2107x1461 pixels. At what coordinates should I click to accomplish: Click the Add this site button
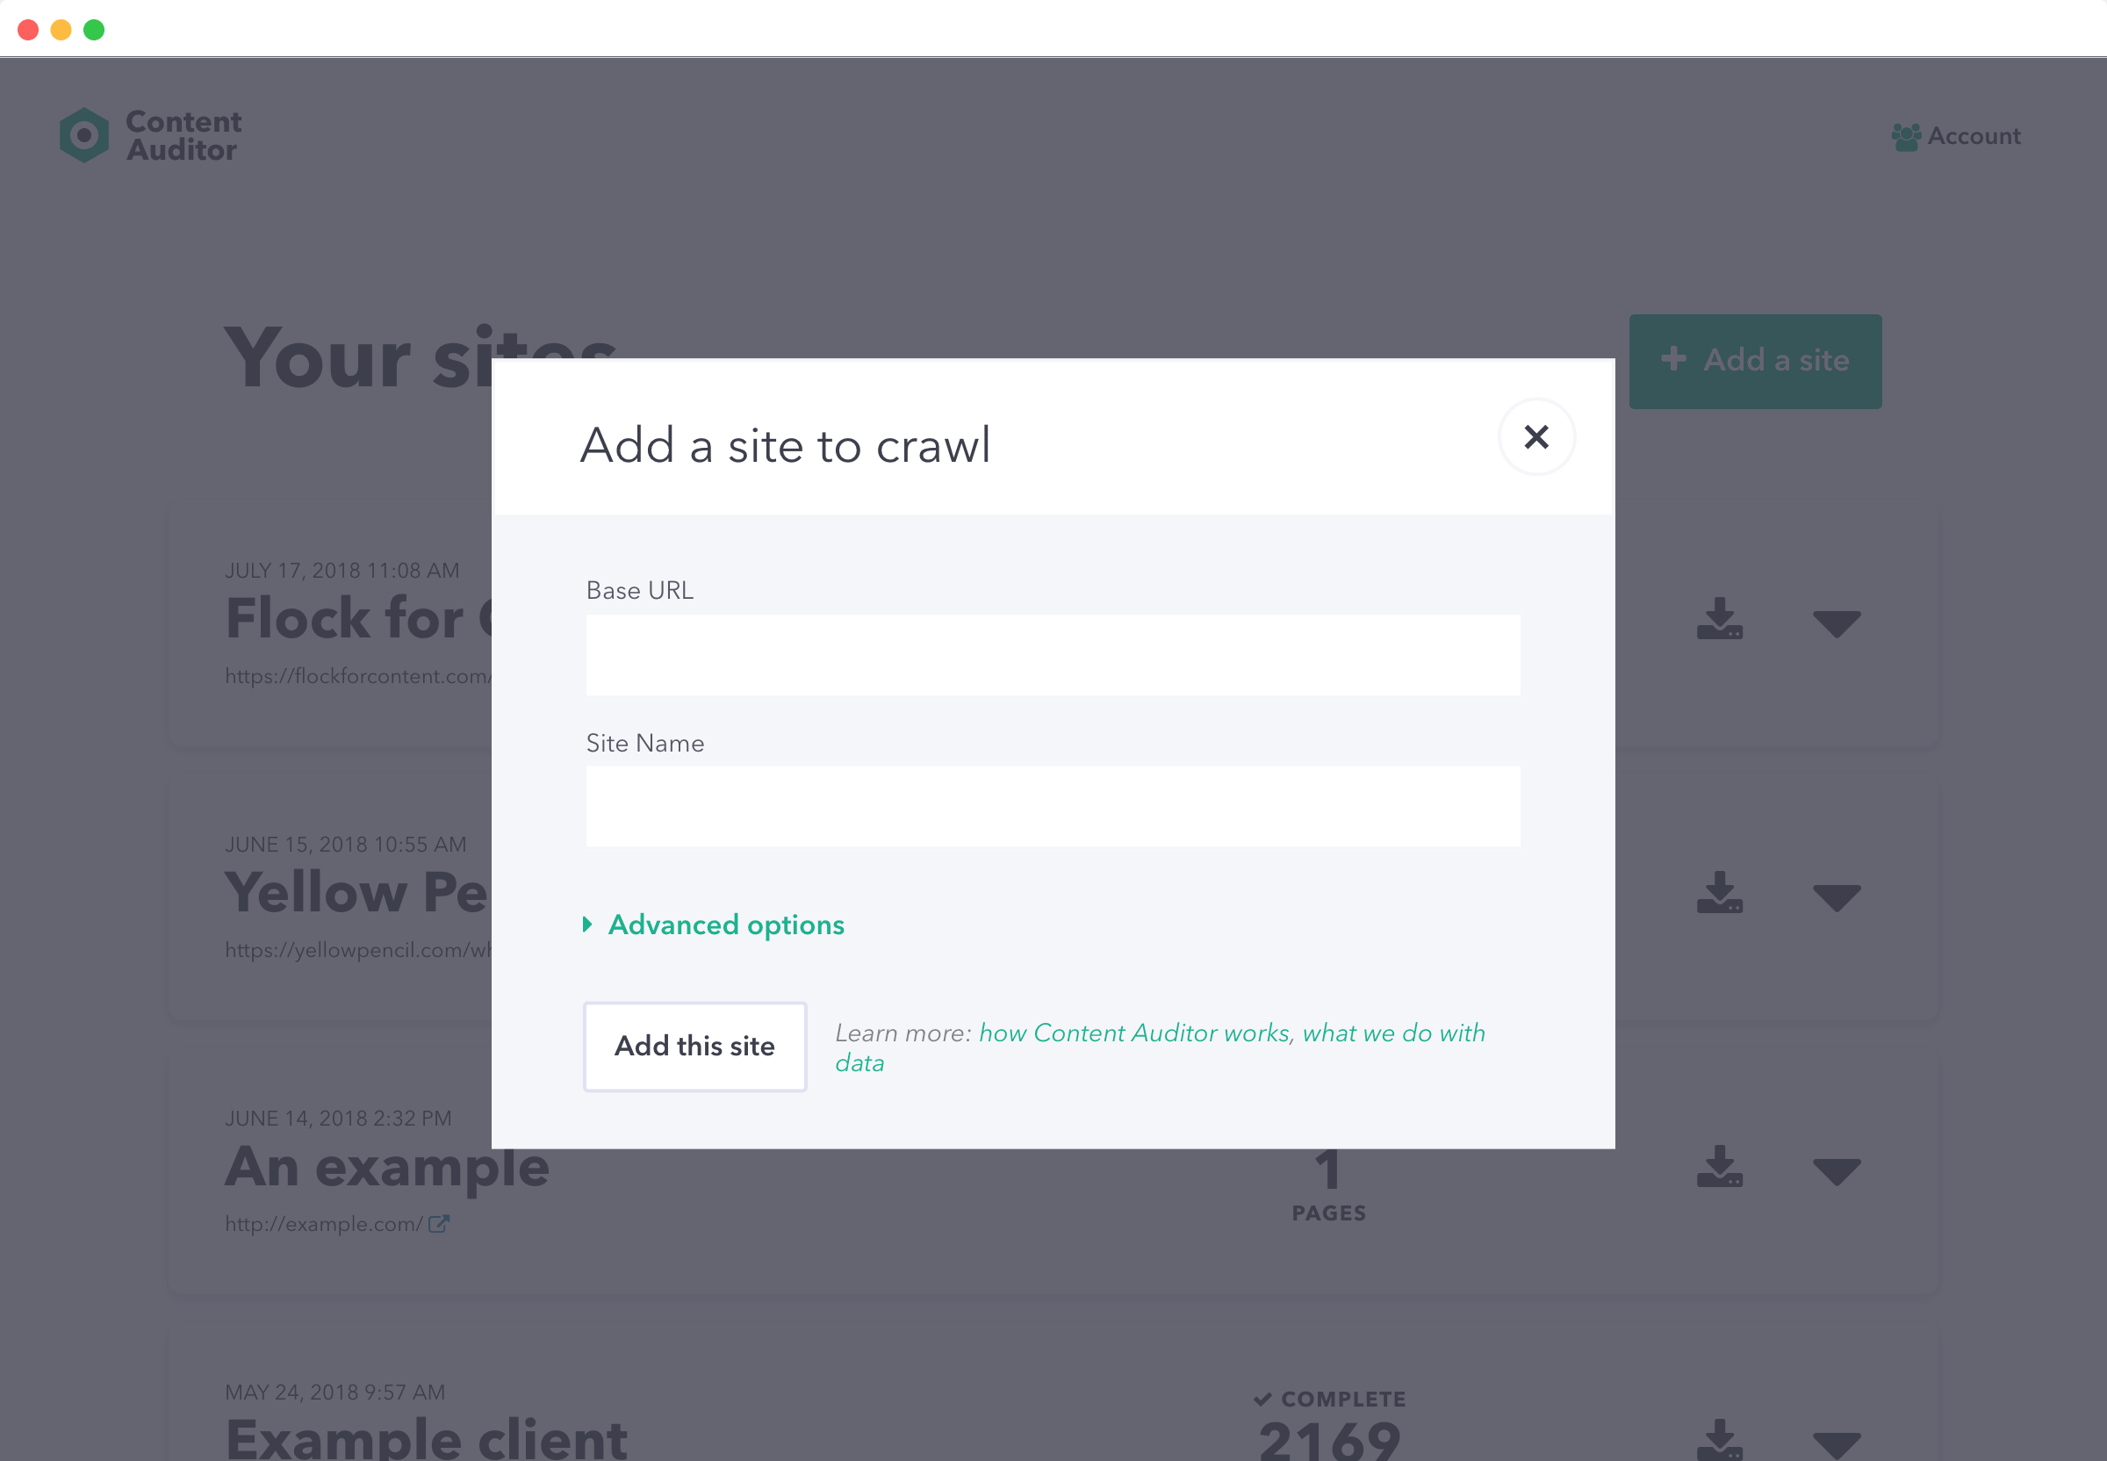[x=694, y=1047]
